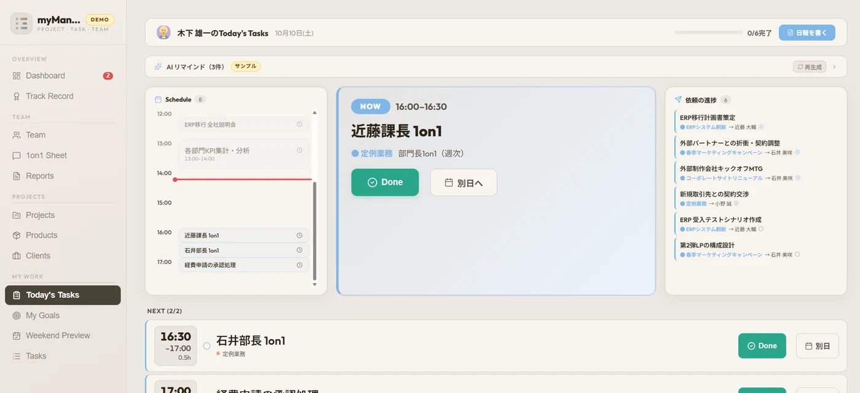860x393 pixels.
Task: Open Reports in sidebar
Action: pyautogui.click(x=63, y=176)
